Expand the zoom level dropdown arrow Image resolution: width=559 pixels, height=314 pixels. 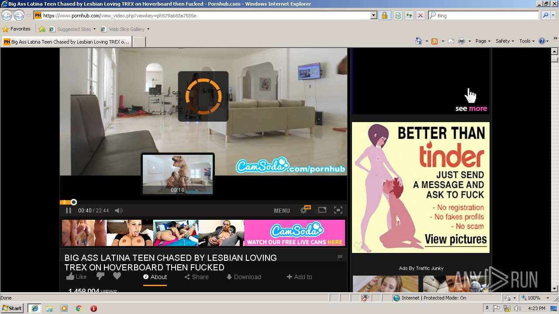547,298
